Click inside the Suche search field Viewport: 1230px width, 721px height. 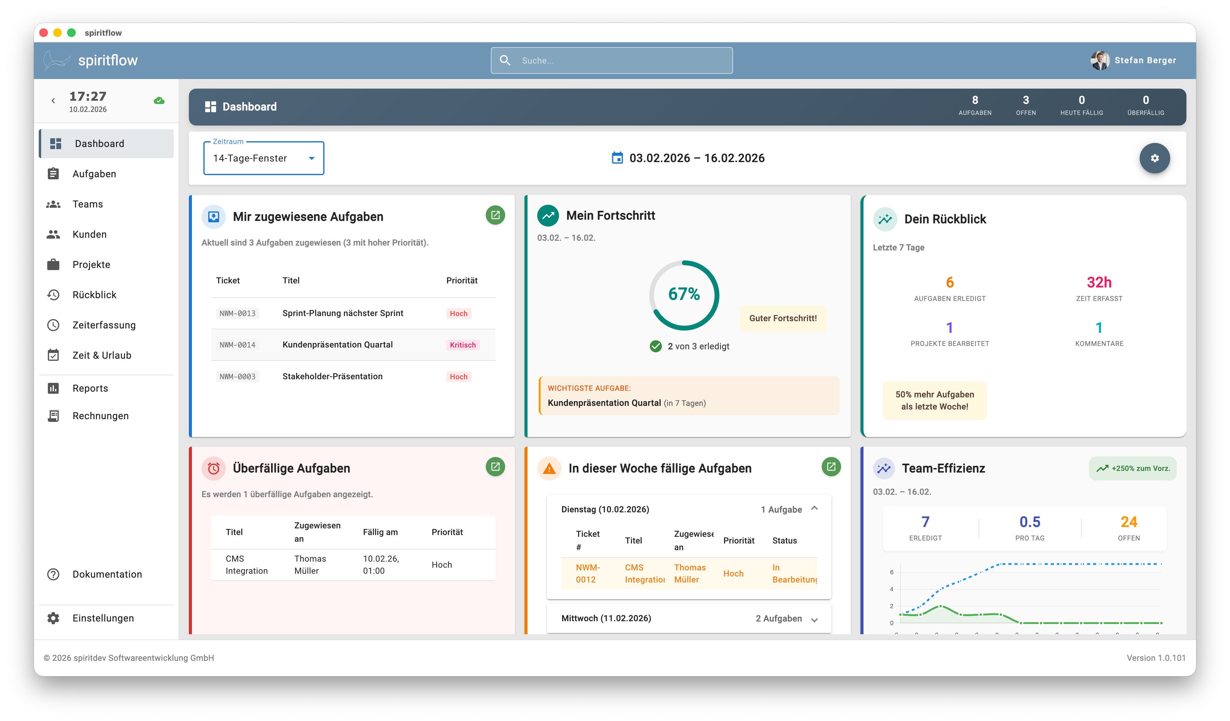point(610,60)
